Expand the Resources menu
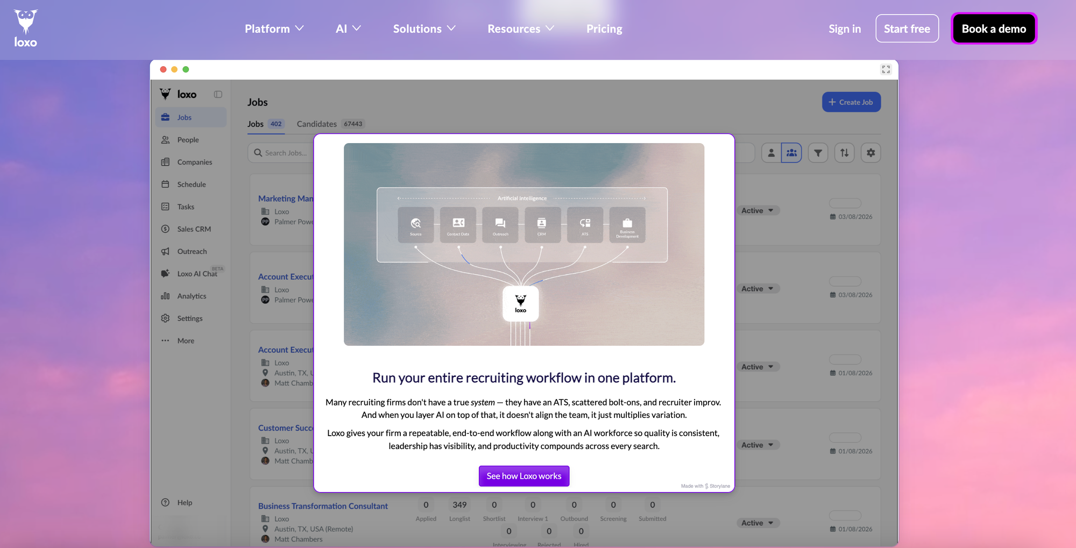Viewport: 1076px width, 548px height. point(521,29)
